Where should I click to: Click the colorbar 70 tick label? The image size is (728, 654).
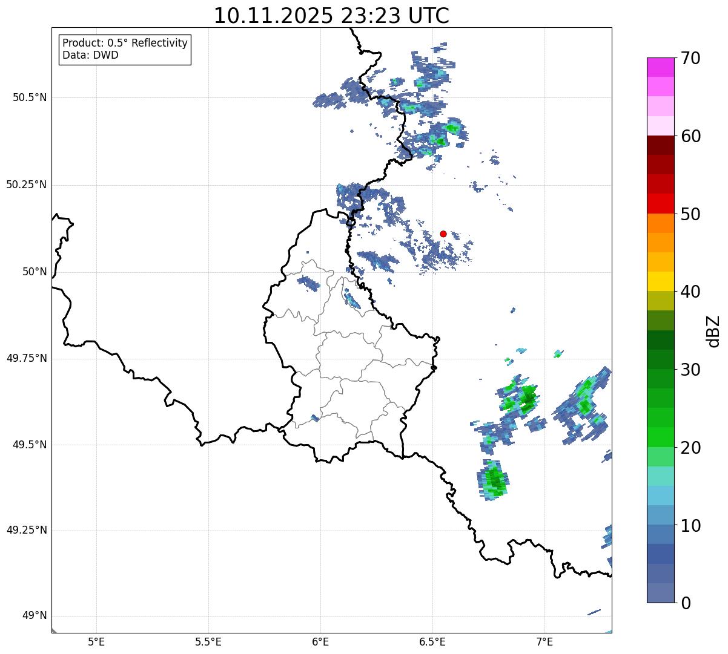[x=690, y=58]
